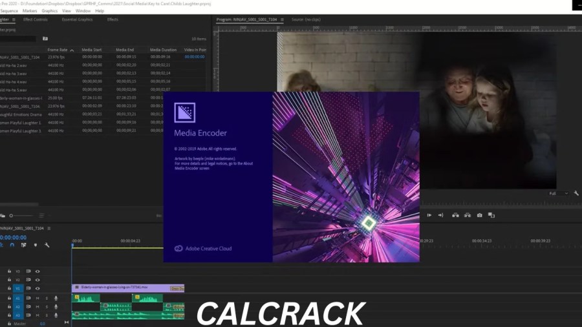This screenshot has width=582, height=327.
Task: Target the V1 track header
Action: 17,288
